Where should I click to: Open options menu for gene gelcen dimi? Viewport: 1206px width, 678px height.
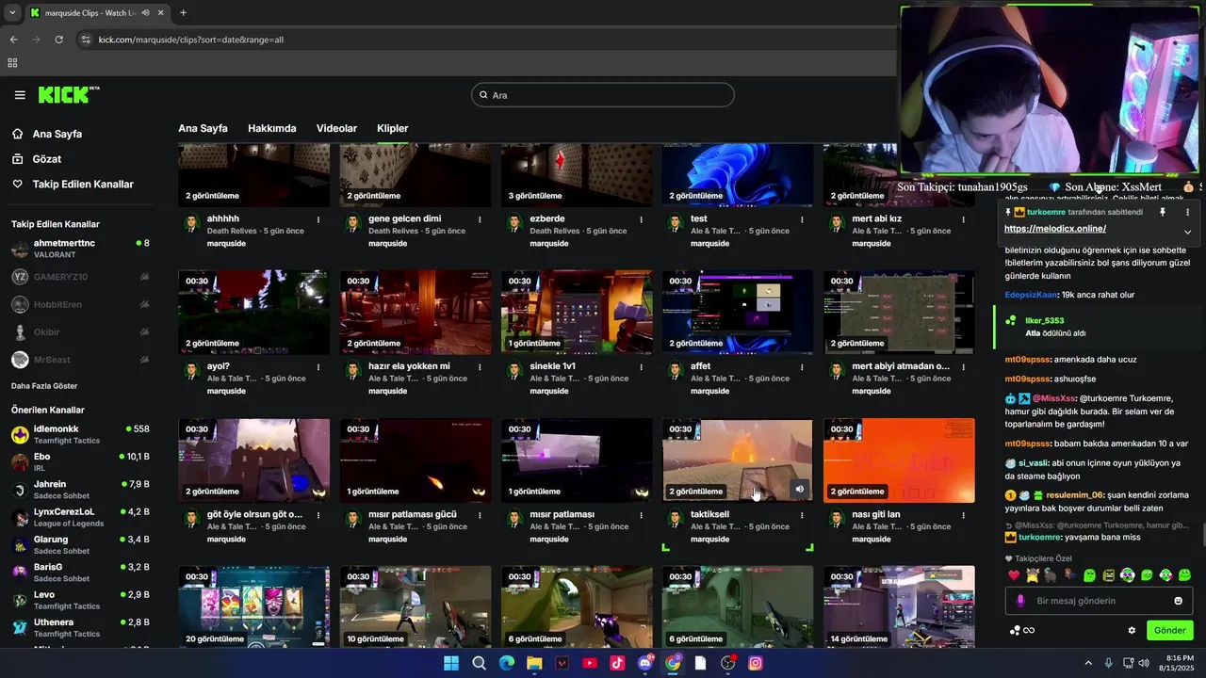click(480, 219)
